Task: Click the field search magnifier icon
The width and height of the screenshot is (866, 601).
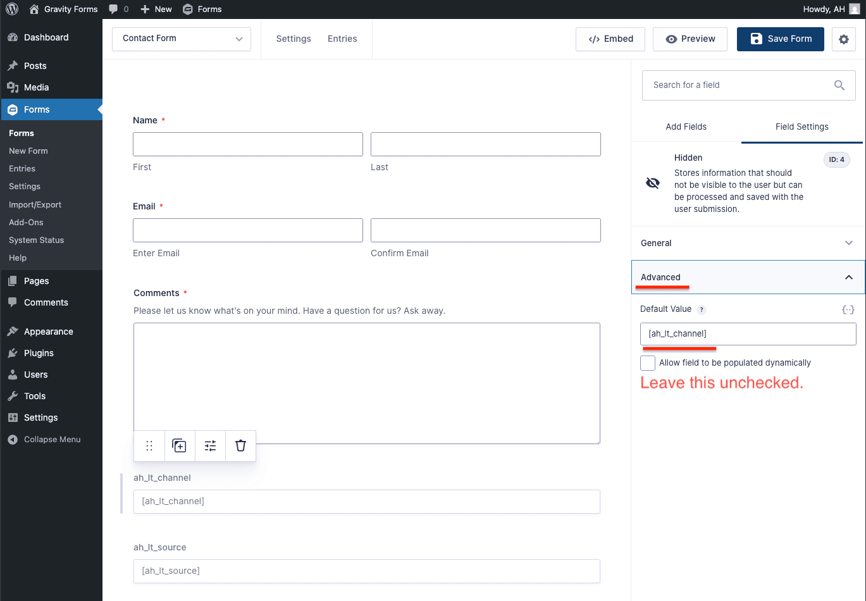Action: click(839, 85)
